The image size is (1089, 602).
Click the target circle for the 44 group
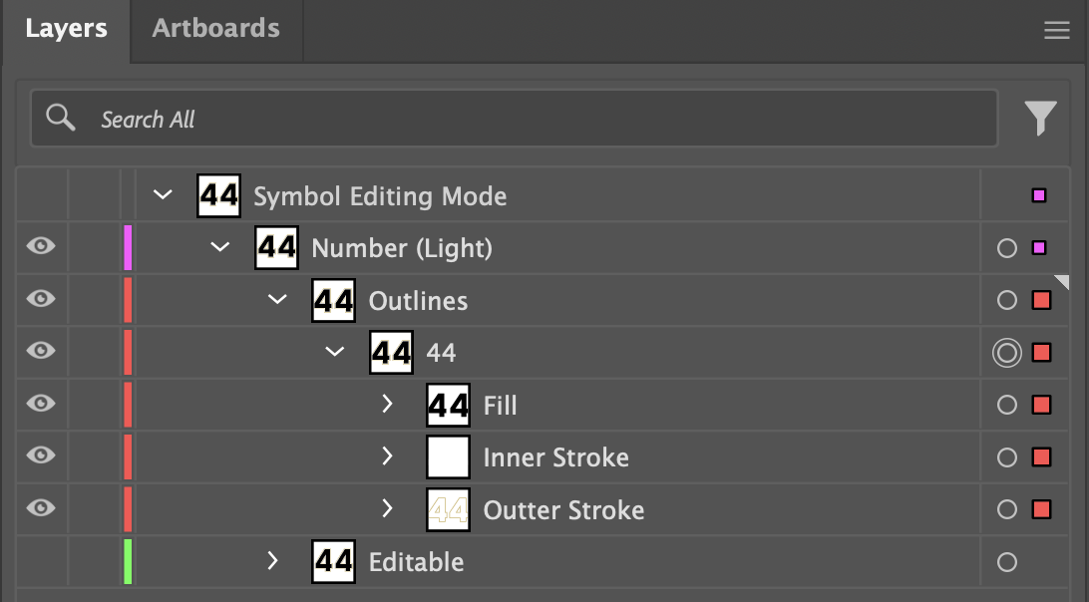click(1007, 353)
